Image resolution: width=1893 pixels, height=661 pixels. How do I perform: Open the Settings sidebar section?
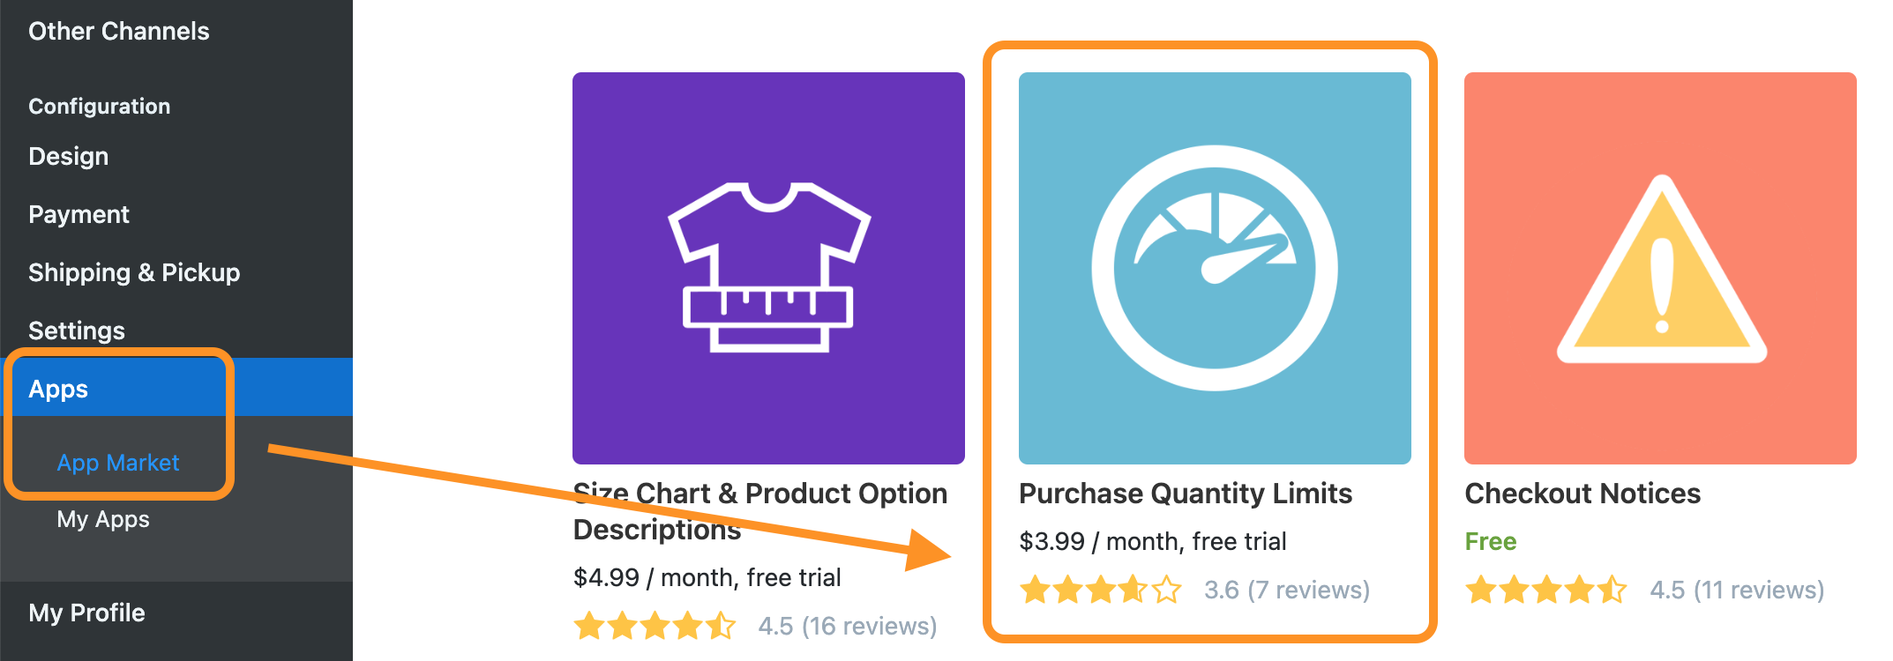(77, 330)
